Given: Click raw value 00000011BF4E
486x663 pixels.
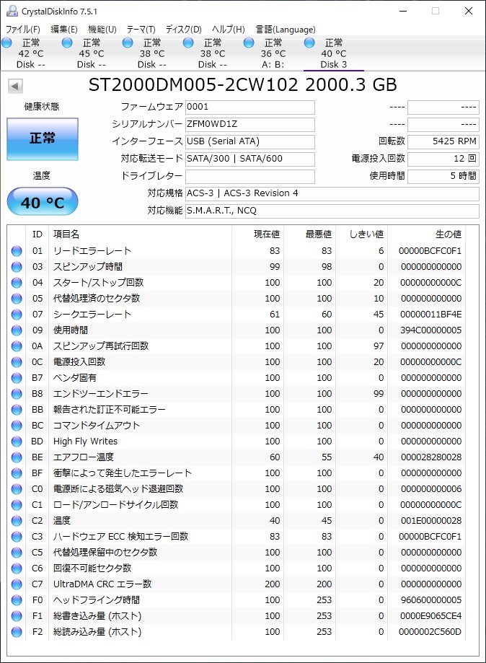Looking at the screenshot, I should click(x=431, y=315).
